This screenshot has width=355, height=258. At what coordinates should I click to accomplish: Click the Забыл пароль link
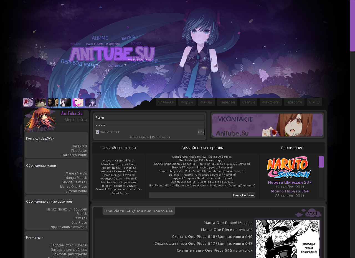[139, 137]
